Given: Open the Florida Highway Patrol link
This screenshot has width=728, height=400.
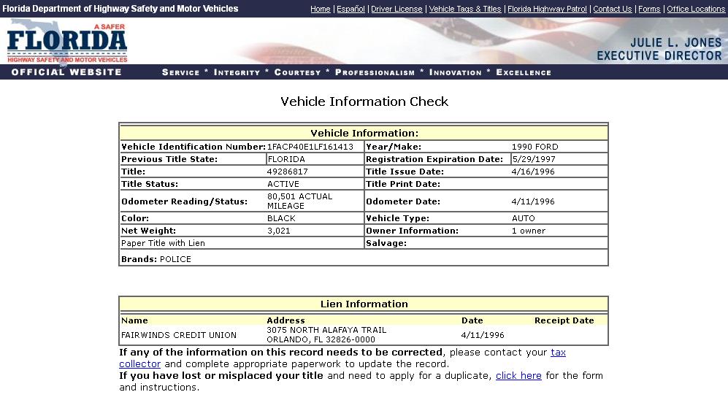Looking at the screenshot, I should 547,9.
